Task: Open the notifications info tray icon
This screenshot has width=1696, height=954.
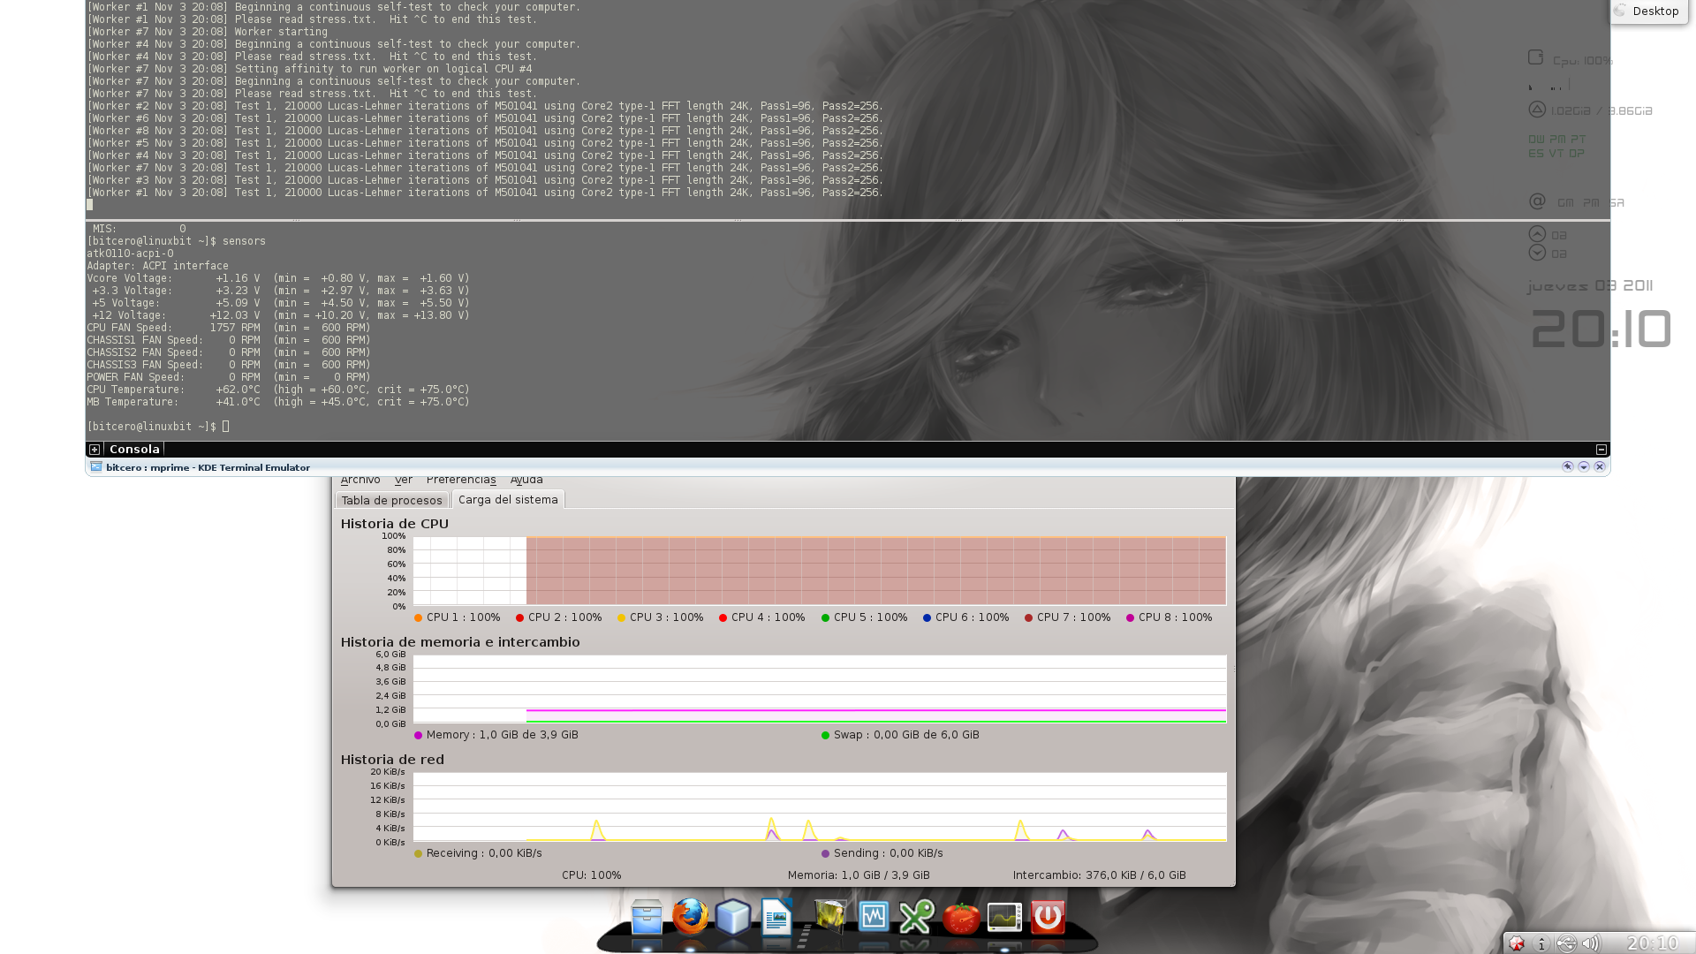Action: point(1541,943)
